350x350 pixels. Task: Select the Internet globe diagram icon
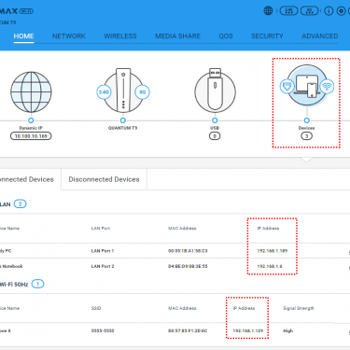[x=31, y=92]
